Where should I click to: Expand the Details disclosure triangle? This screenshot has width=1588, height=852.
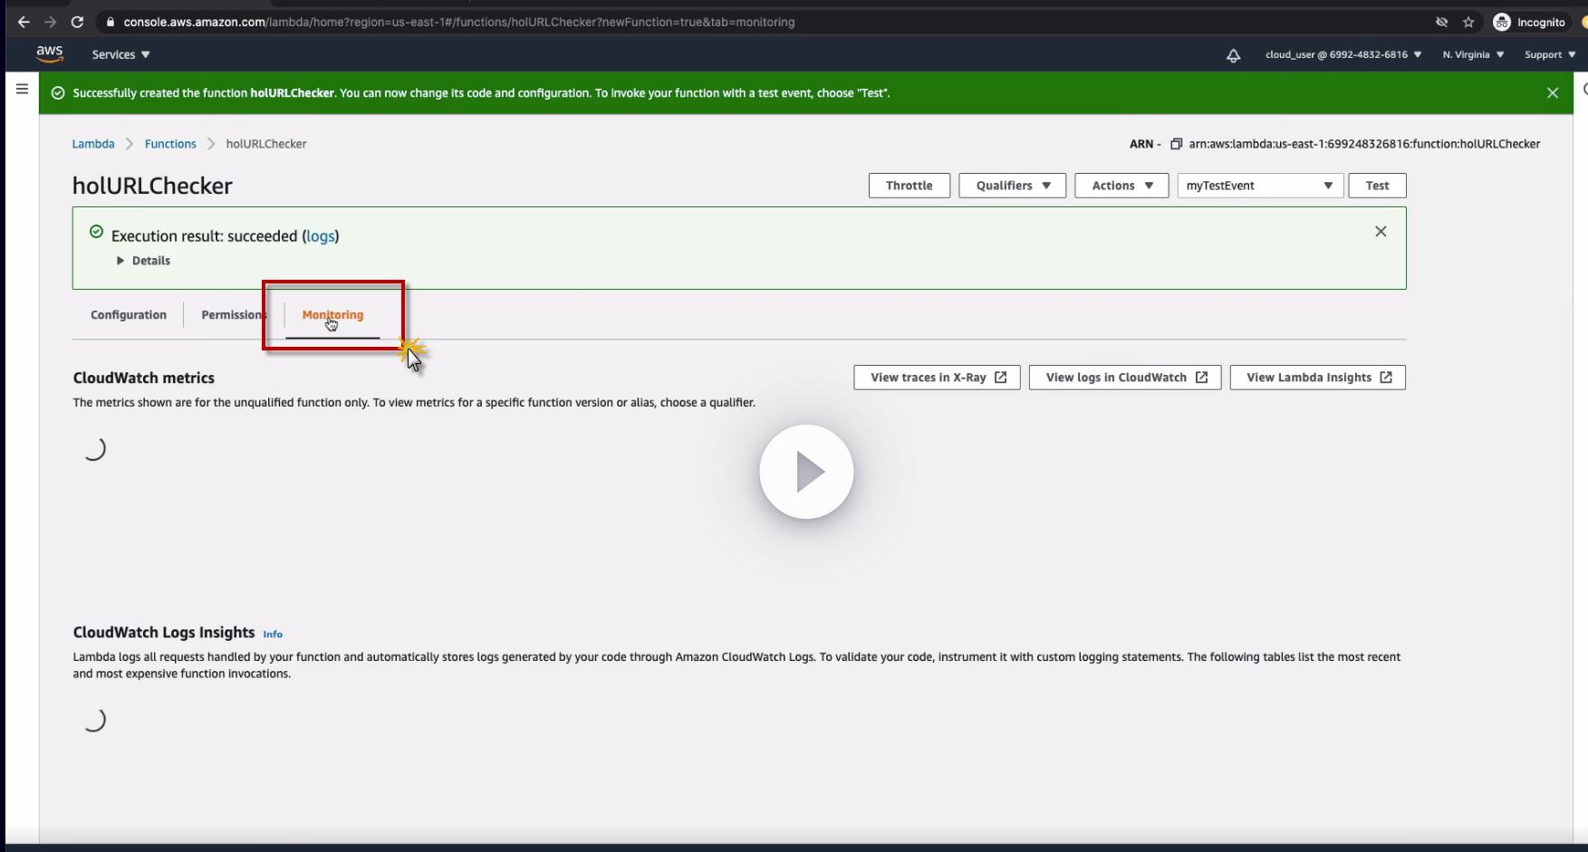click(x=120, y=261)
